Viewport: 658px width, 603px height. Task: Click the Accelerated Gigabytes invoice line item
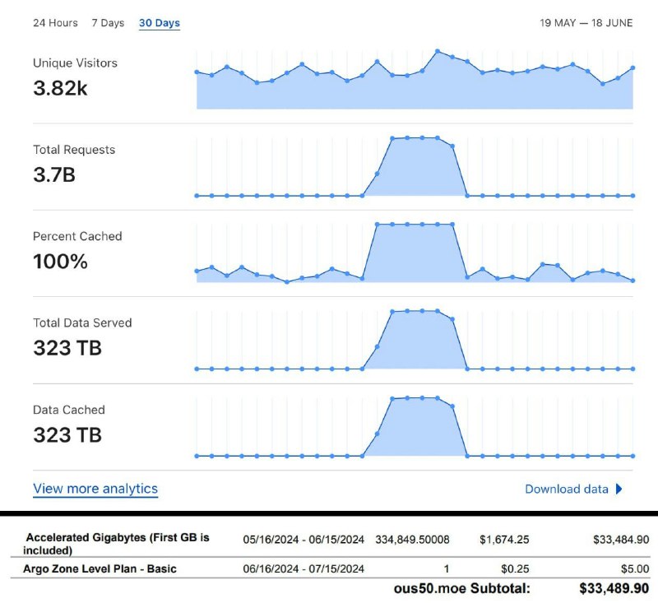coord(118,543)
